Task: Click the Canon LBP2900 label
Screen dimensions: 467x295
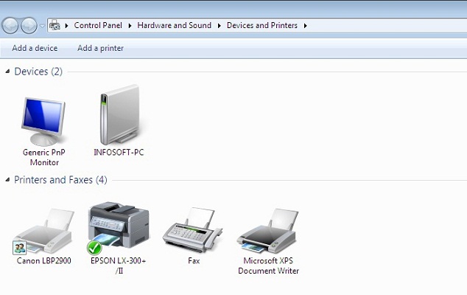Action: [43, 260]
